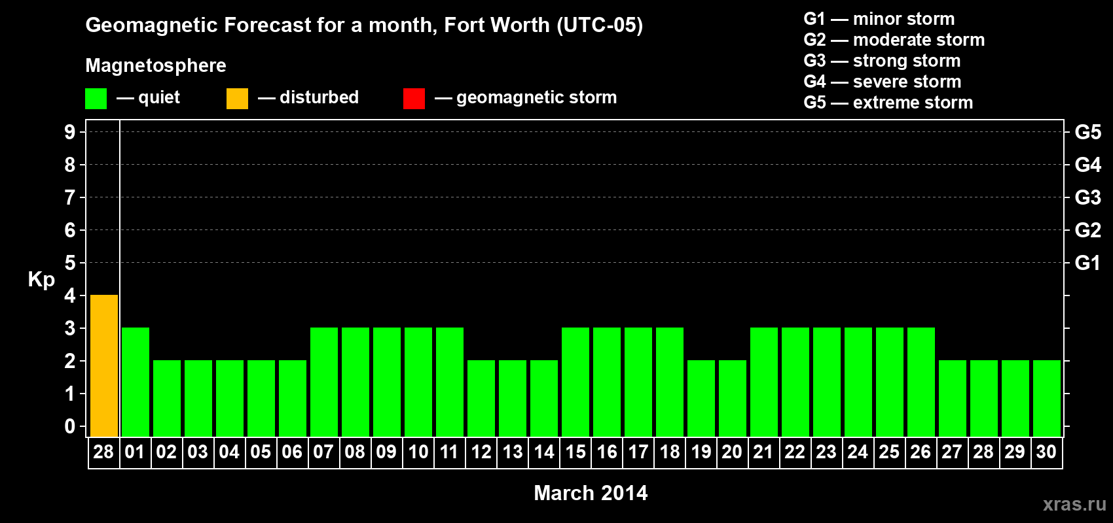Click the green bar above day 01
The image size is (1113, 523).
pos(136,382)
